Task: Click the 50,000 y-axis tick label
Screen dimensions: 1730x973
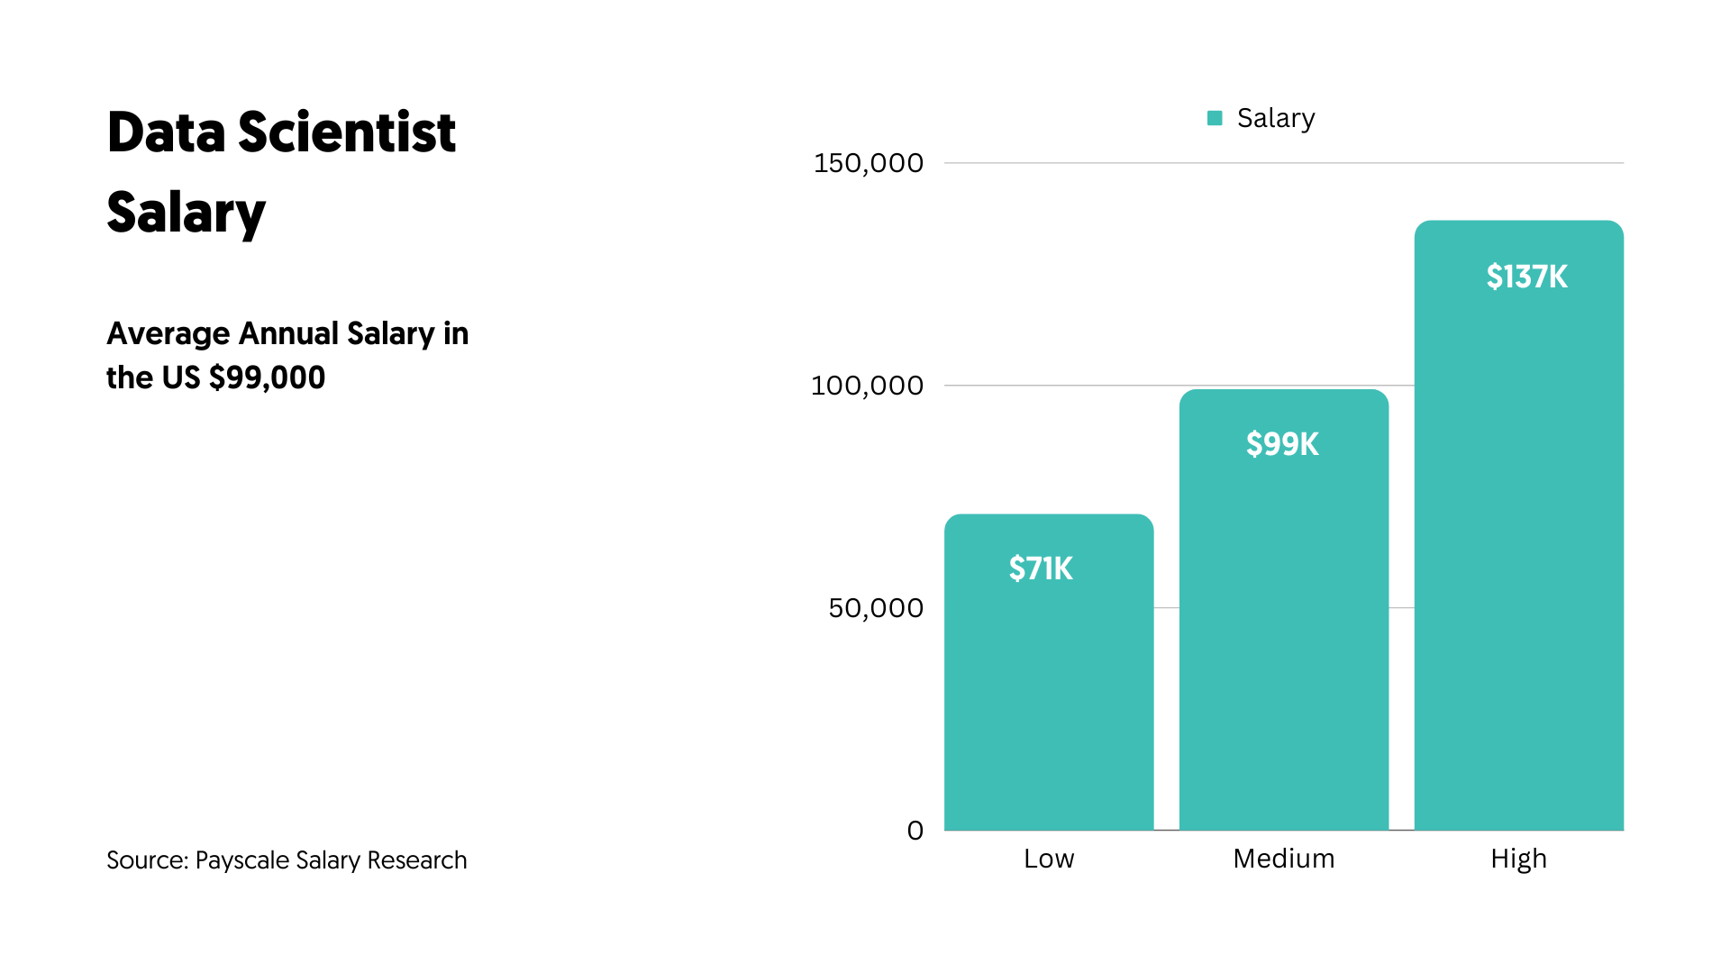Action: (875, 608)
